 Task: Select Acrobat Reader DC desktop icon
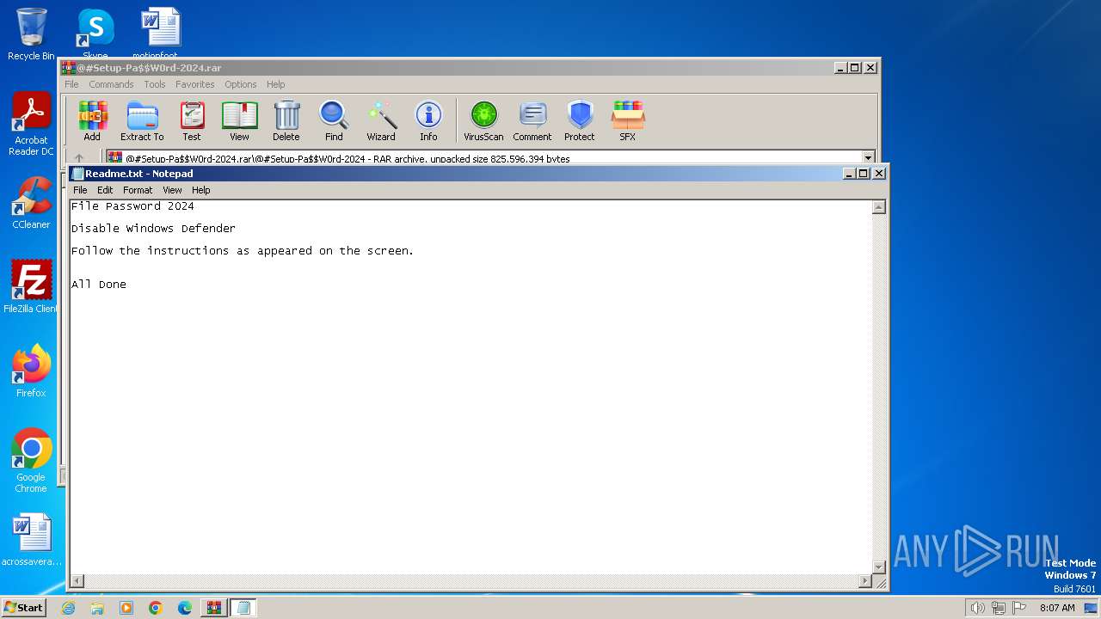tap(31, 125)
